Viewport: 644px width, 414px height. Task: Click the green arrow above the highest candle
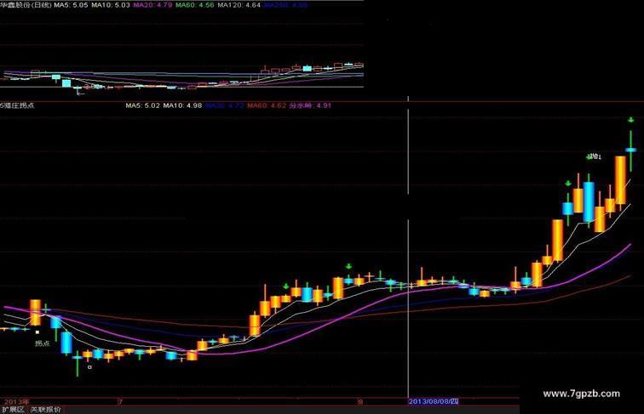[x=631, y=120]
